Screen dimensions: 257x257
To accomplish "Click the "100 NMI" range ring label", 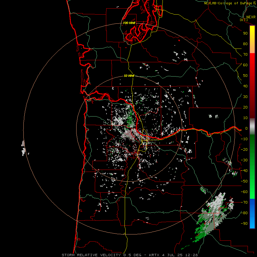I will (129, 23).
